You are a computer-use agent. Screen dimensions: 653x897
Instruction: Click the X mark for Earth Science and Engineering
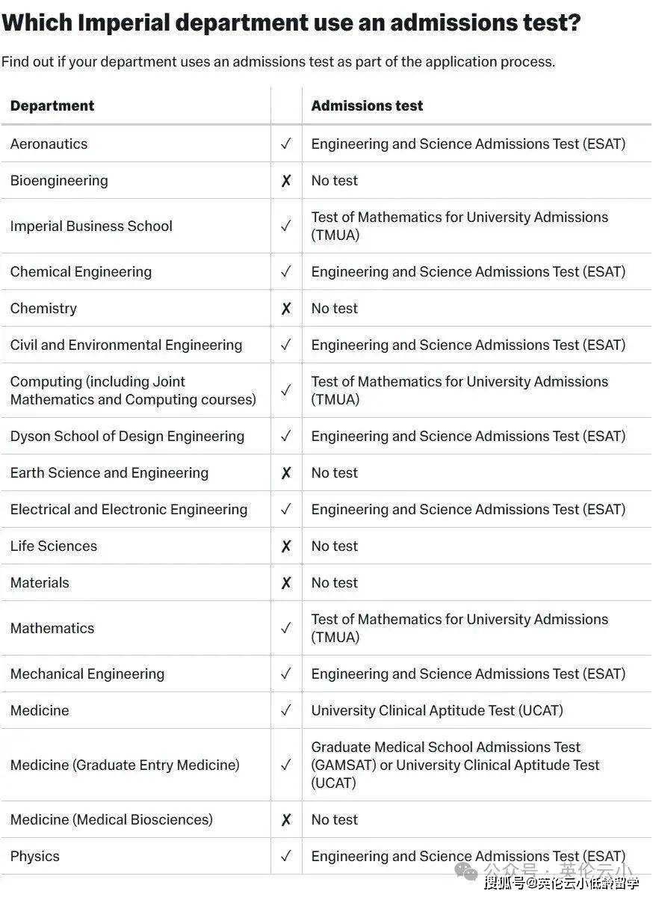coord(286,472)
